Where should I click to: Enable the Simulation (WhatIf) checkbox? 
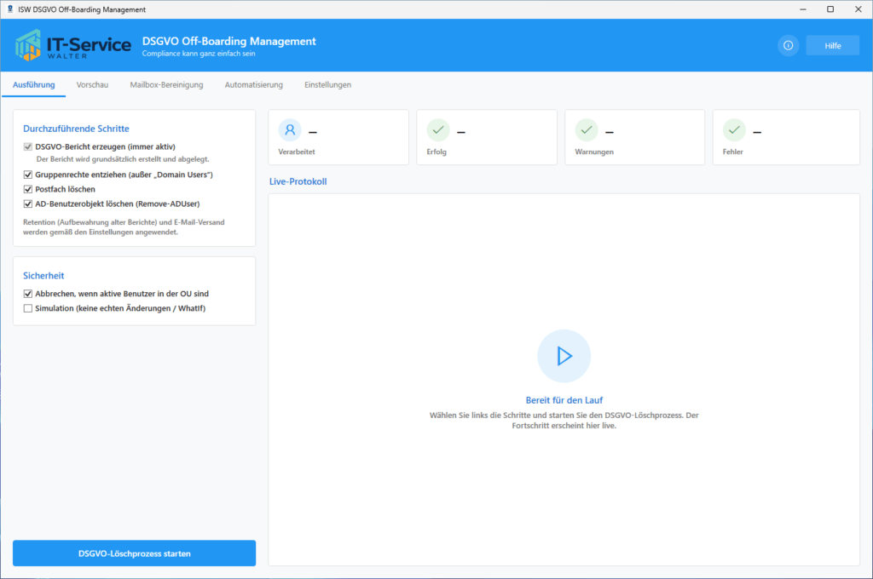28,308
